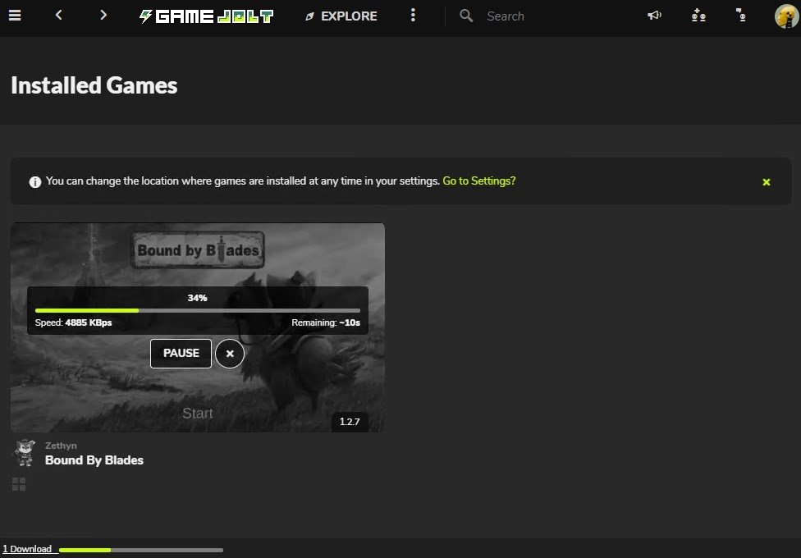Open the user avatar account menu
Screen dimensions: 801x558
pos(786,16)
